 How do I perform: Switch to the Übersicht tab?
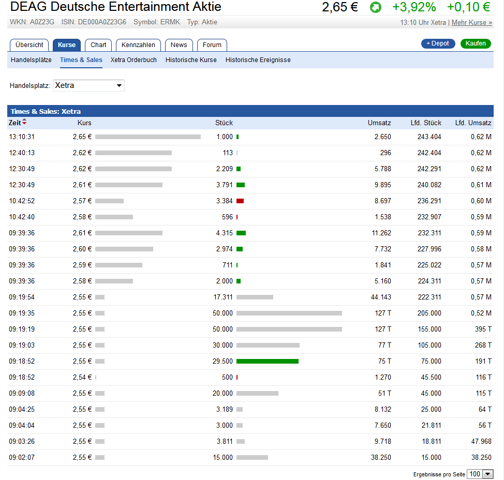coord(29,45)
